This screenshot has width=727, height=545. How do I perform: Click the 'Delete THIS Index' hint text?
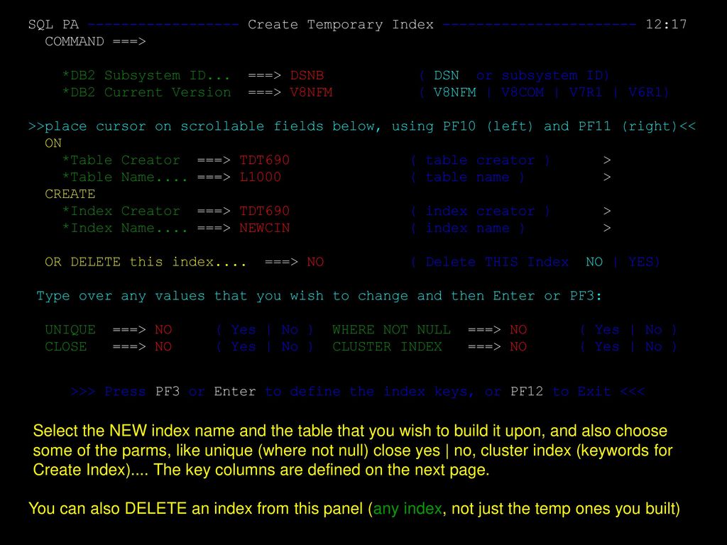[497, 262]
